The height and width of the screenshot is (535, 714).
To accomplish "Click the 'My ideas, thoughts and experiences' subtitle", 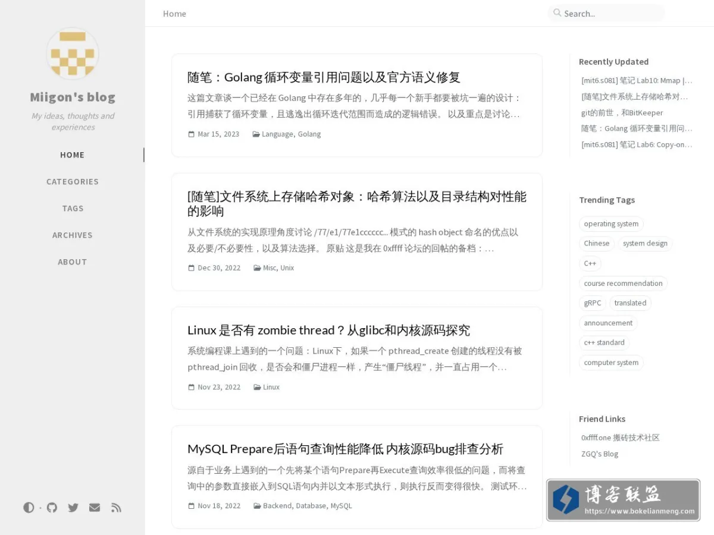I will point(73,121).
